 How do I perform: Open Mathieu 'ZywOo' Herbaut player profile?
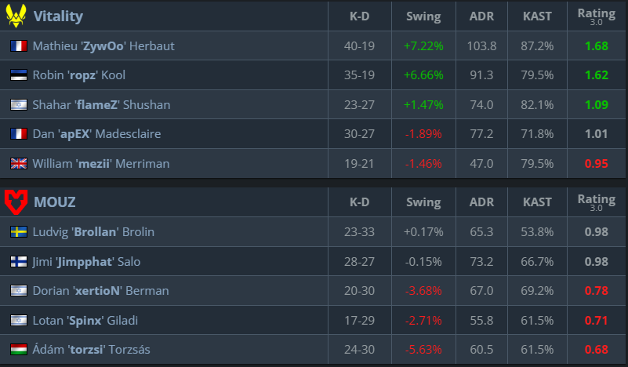tap(103, 46)
